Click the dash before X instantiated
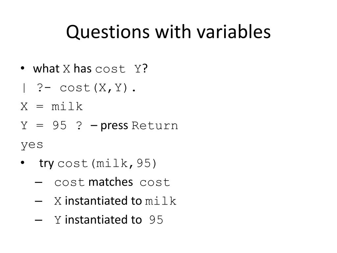The image size is (337, 253). coord(39,201)
